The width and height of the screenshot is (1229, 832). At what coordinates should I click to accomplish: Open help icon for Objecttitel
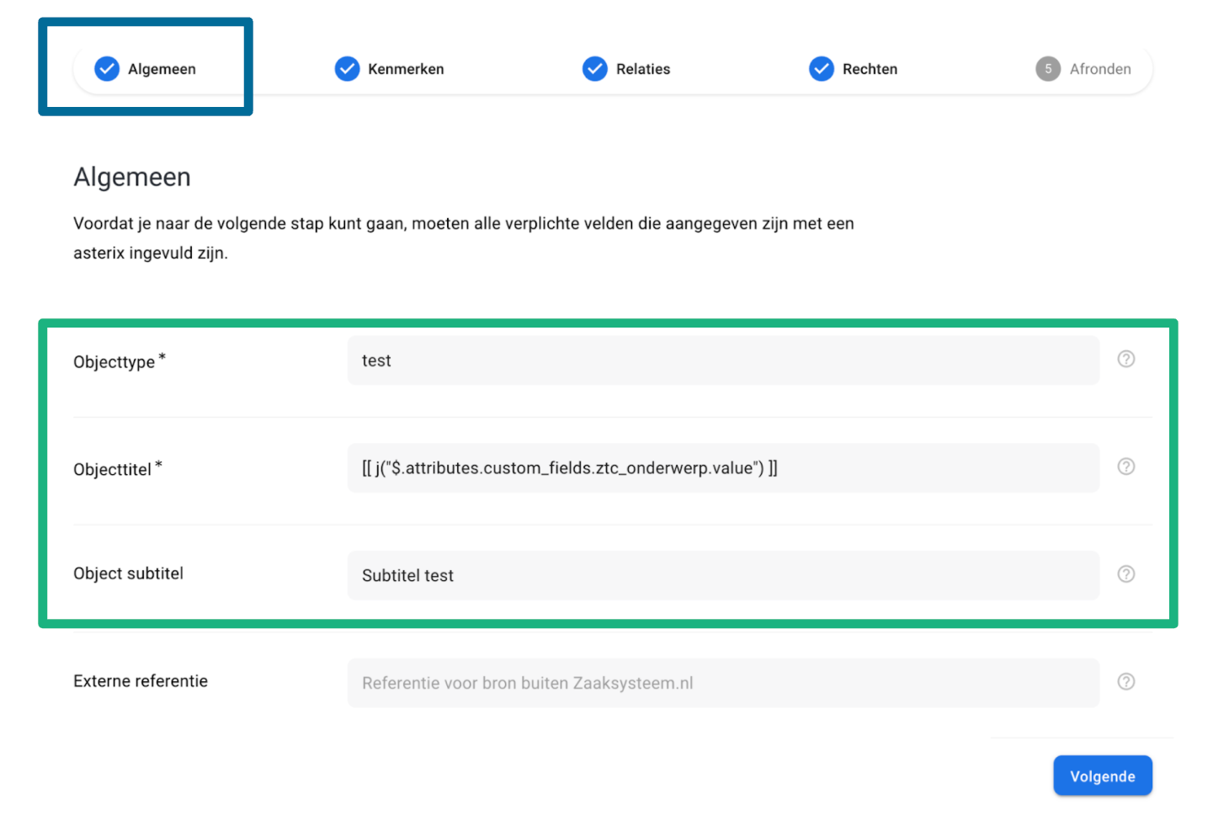1126,467
